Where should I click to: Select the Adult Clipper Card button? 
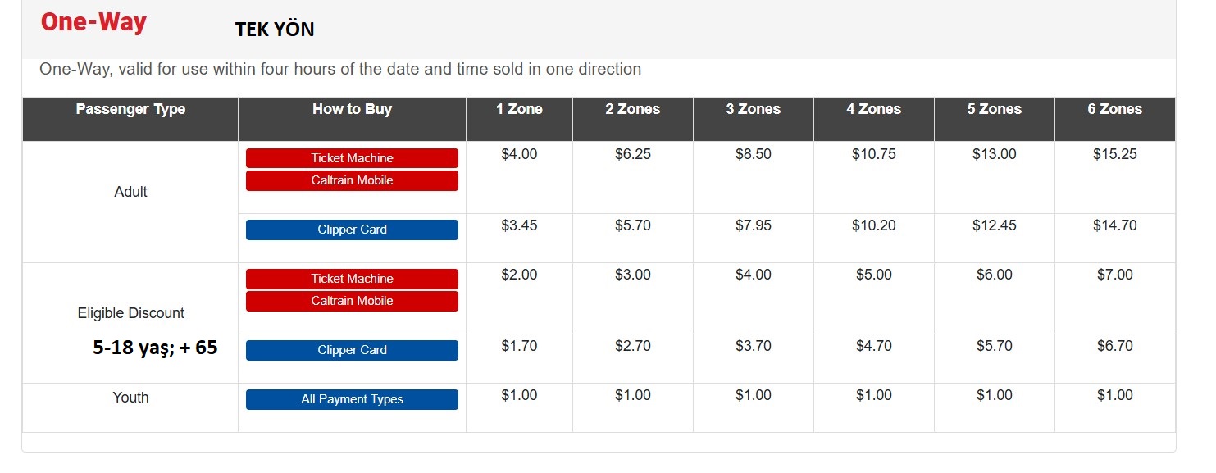(x=352, y=230)
